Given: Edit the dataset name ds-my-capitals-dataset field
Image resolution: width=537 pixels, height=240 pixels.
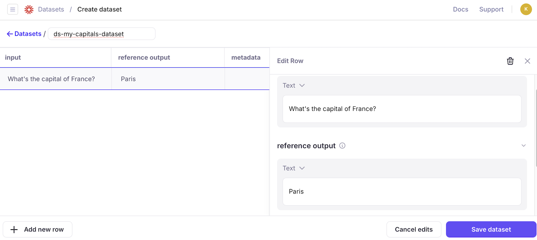Looking at the screenshot, I should (x=102, y=34).
